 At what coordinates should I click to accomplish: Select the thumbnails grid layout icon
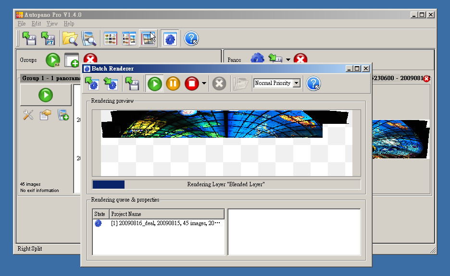(111, 38)
